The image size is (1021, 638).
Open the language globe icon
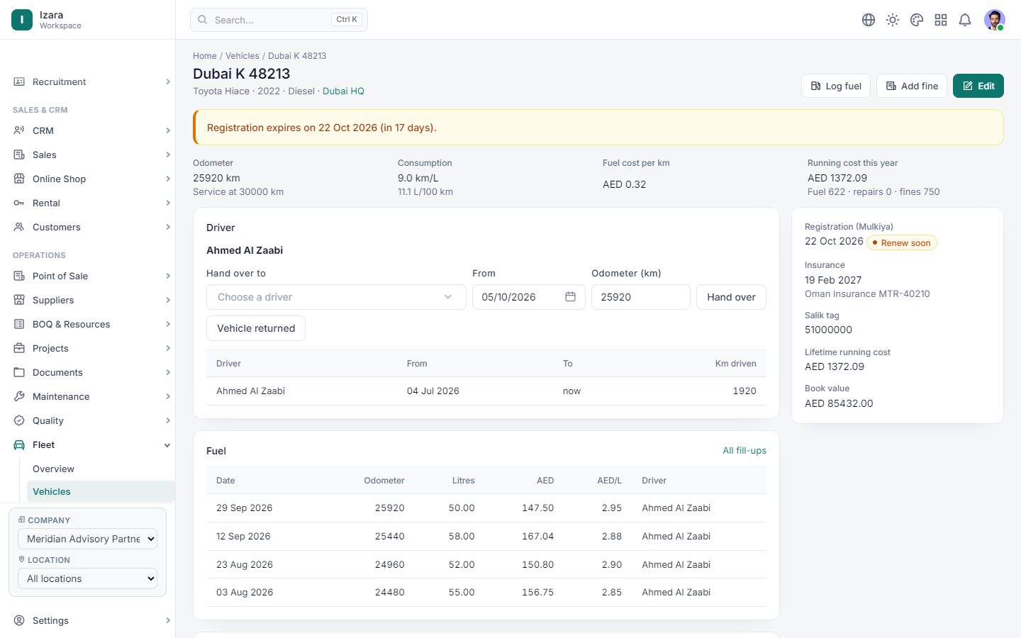click(x=869, y=20)
